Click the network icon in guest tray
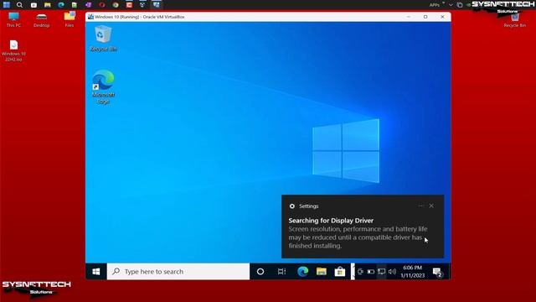The height and width of the screenshot is (302, 536). pyautogui.click(x=382, y=272)
